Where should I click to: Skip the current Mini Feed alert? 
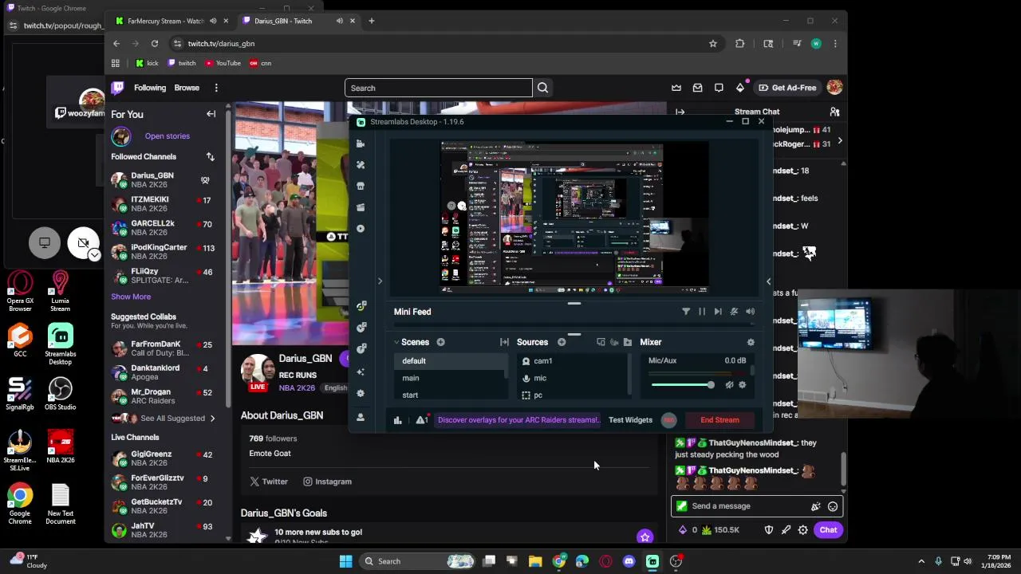pyautogui.click(x=718, y=312)
